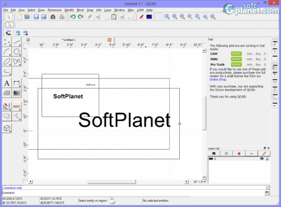Click Info button for CAM add-on
Image resolution: width=281 pixels, height=207 pixels.
pos(250,54)
